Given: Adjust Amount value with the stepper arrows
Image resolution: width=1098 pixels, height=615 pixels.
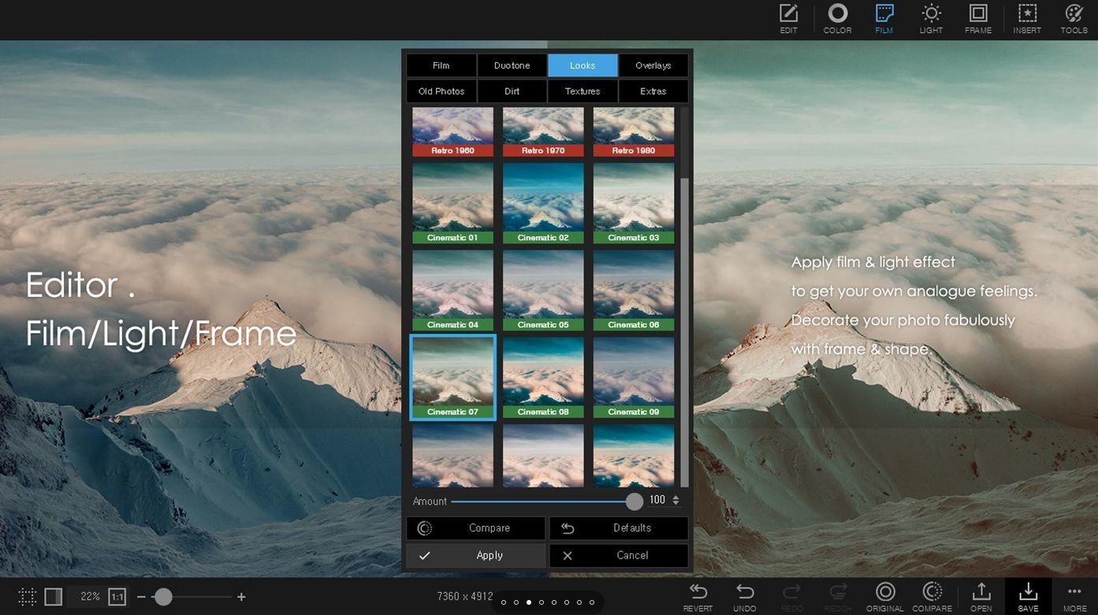Looking at the screenshot, I should point(676,501).
